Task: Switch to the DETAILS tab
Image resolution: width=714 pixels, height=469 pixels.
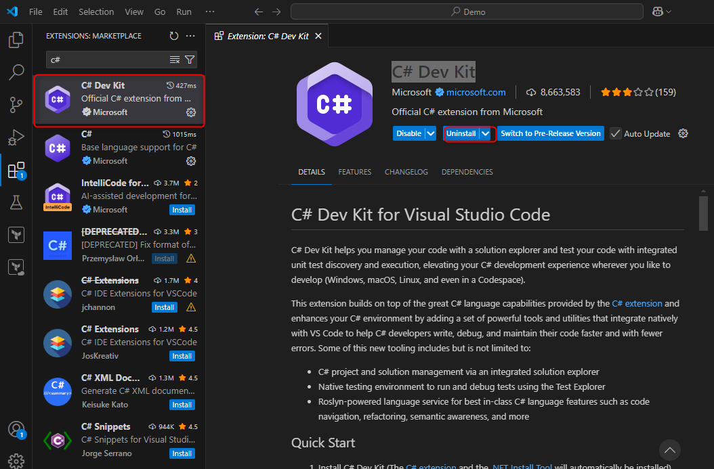Action: coord(312,172)
